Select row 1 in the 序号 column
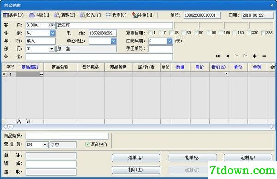This screenshot has height=179, width=277. coord(11,75)
